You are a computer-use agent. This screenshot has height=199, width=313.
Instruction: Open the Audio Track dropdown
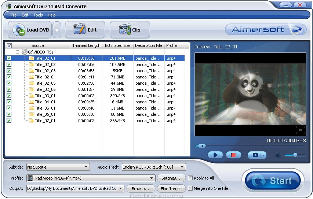click(x=182, y=167)
